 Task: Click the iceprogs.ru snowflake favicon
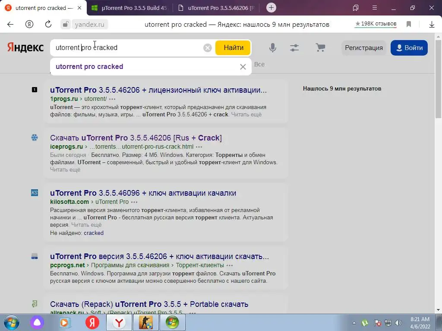[35, 137]
